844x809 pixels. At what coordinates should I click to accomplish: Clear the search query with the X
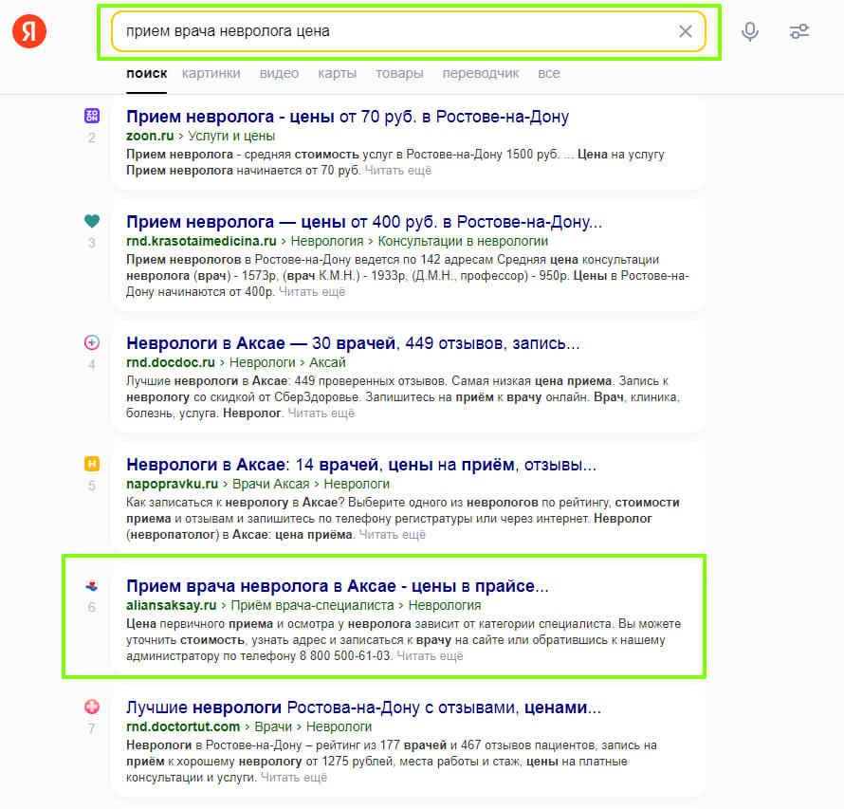pos(686,31)
